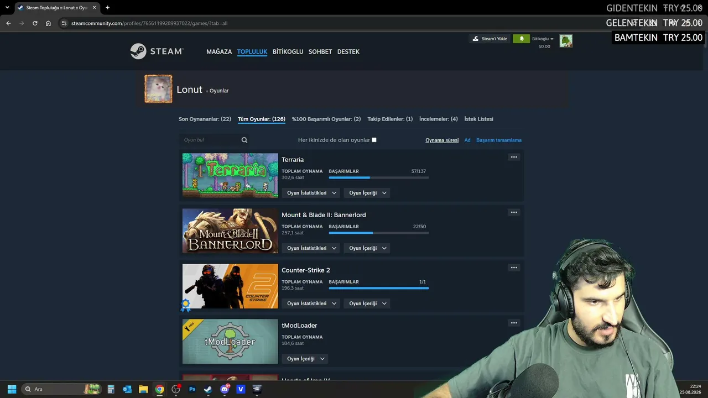Open the BİTİKOGLU profile menu
This screenshot has width=708, height=398.
(288, 51)
